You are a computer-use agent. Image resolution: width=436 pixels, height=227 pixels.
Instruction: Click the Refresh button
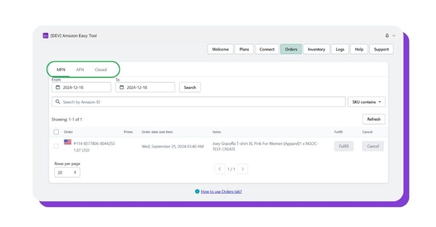pos(374,119)
